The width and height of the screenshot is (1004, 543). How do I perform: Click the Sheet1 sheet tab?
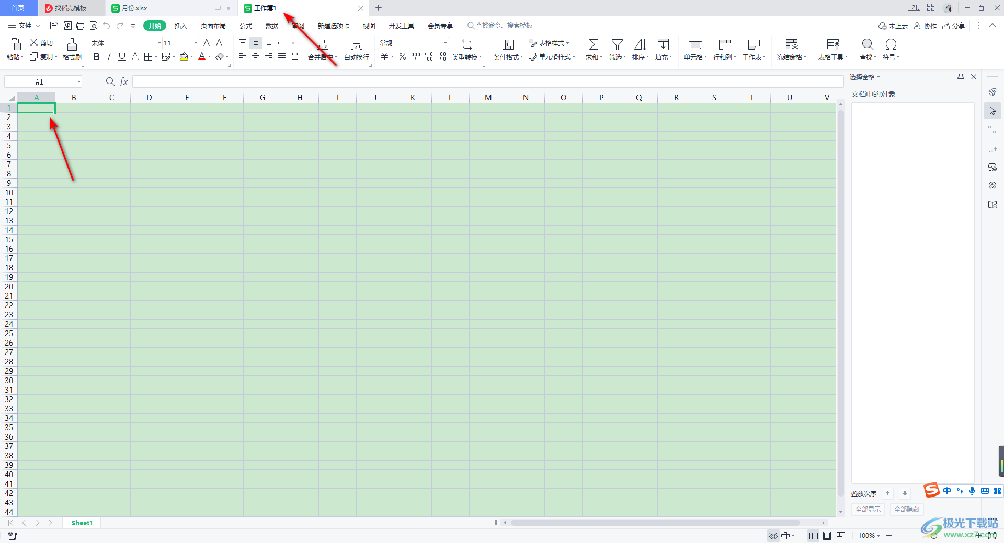82,523
